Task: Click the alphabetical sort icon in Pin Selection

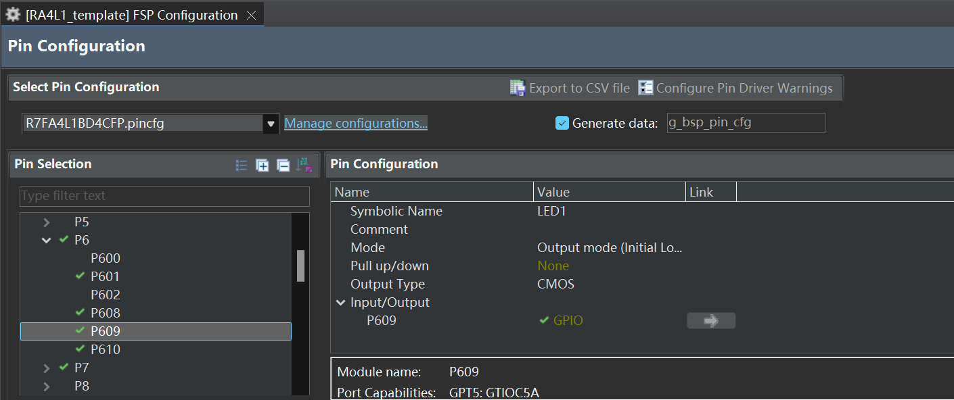Action: (304, 165)
